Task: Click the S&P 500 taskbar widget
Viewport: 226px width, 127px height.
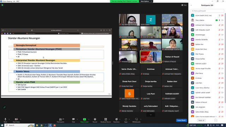Action: pyautogui.click(x=195, y=125)
